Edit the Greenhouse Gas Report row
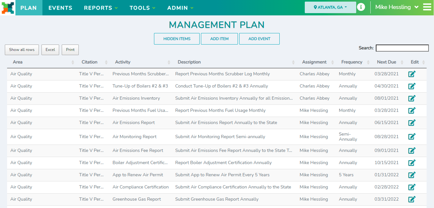 point(412,199)
